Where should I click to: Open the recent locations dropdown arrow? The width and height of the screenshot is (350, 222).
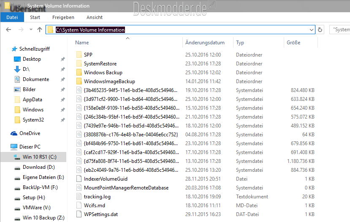[x=31, y=29]
